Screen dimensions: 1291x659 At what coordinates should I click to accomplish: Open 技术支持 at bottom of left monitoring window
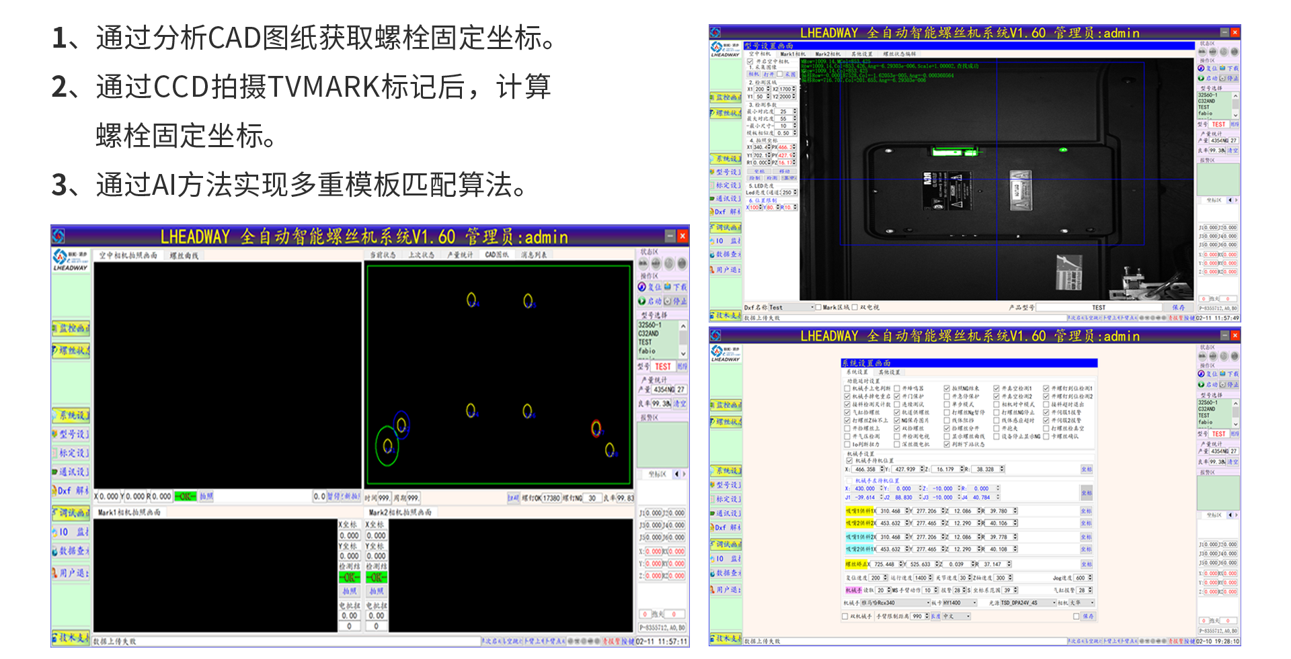pyautogui.click(x=71, y=638)
